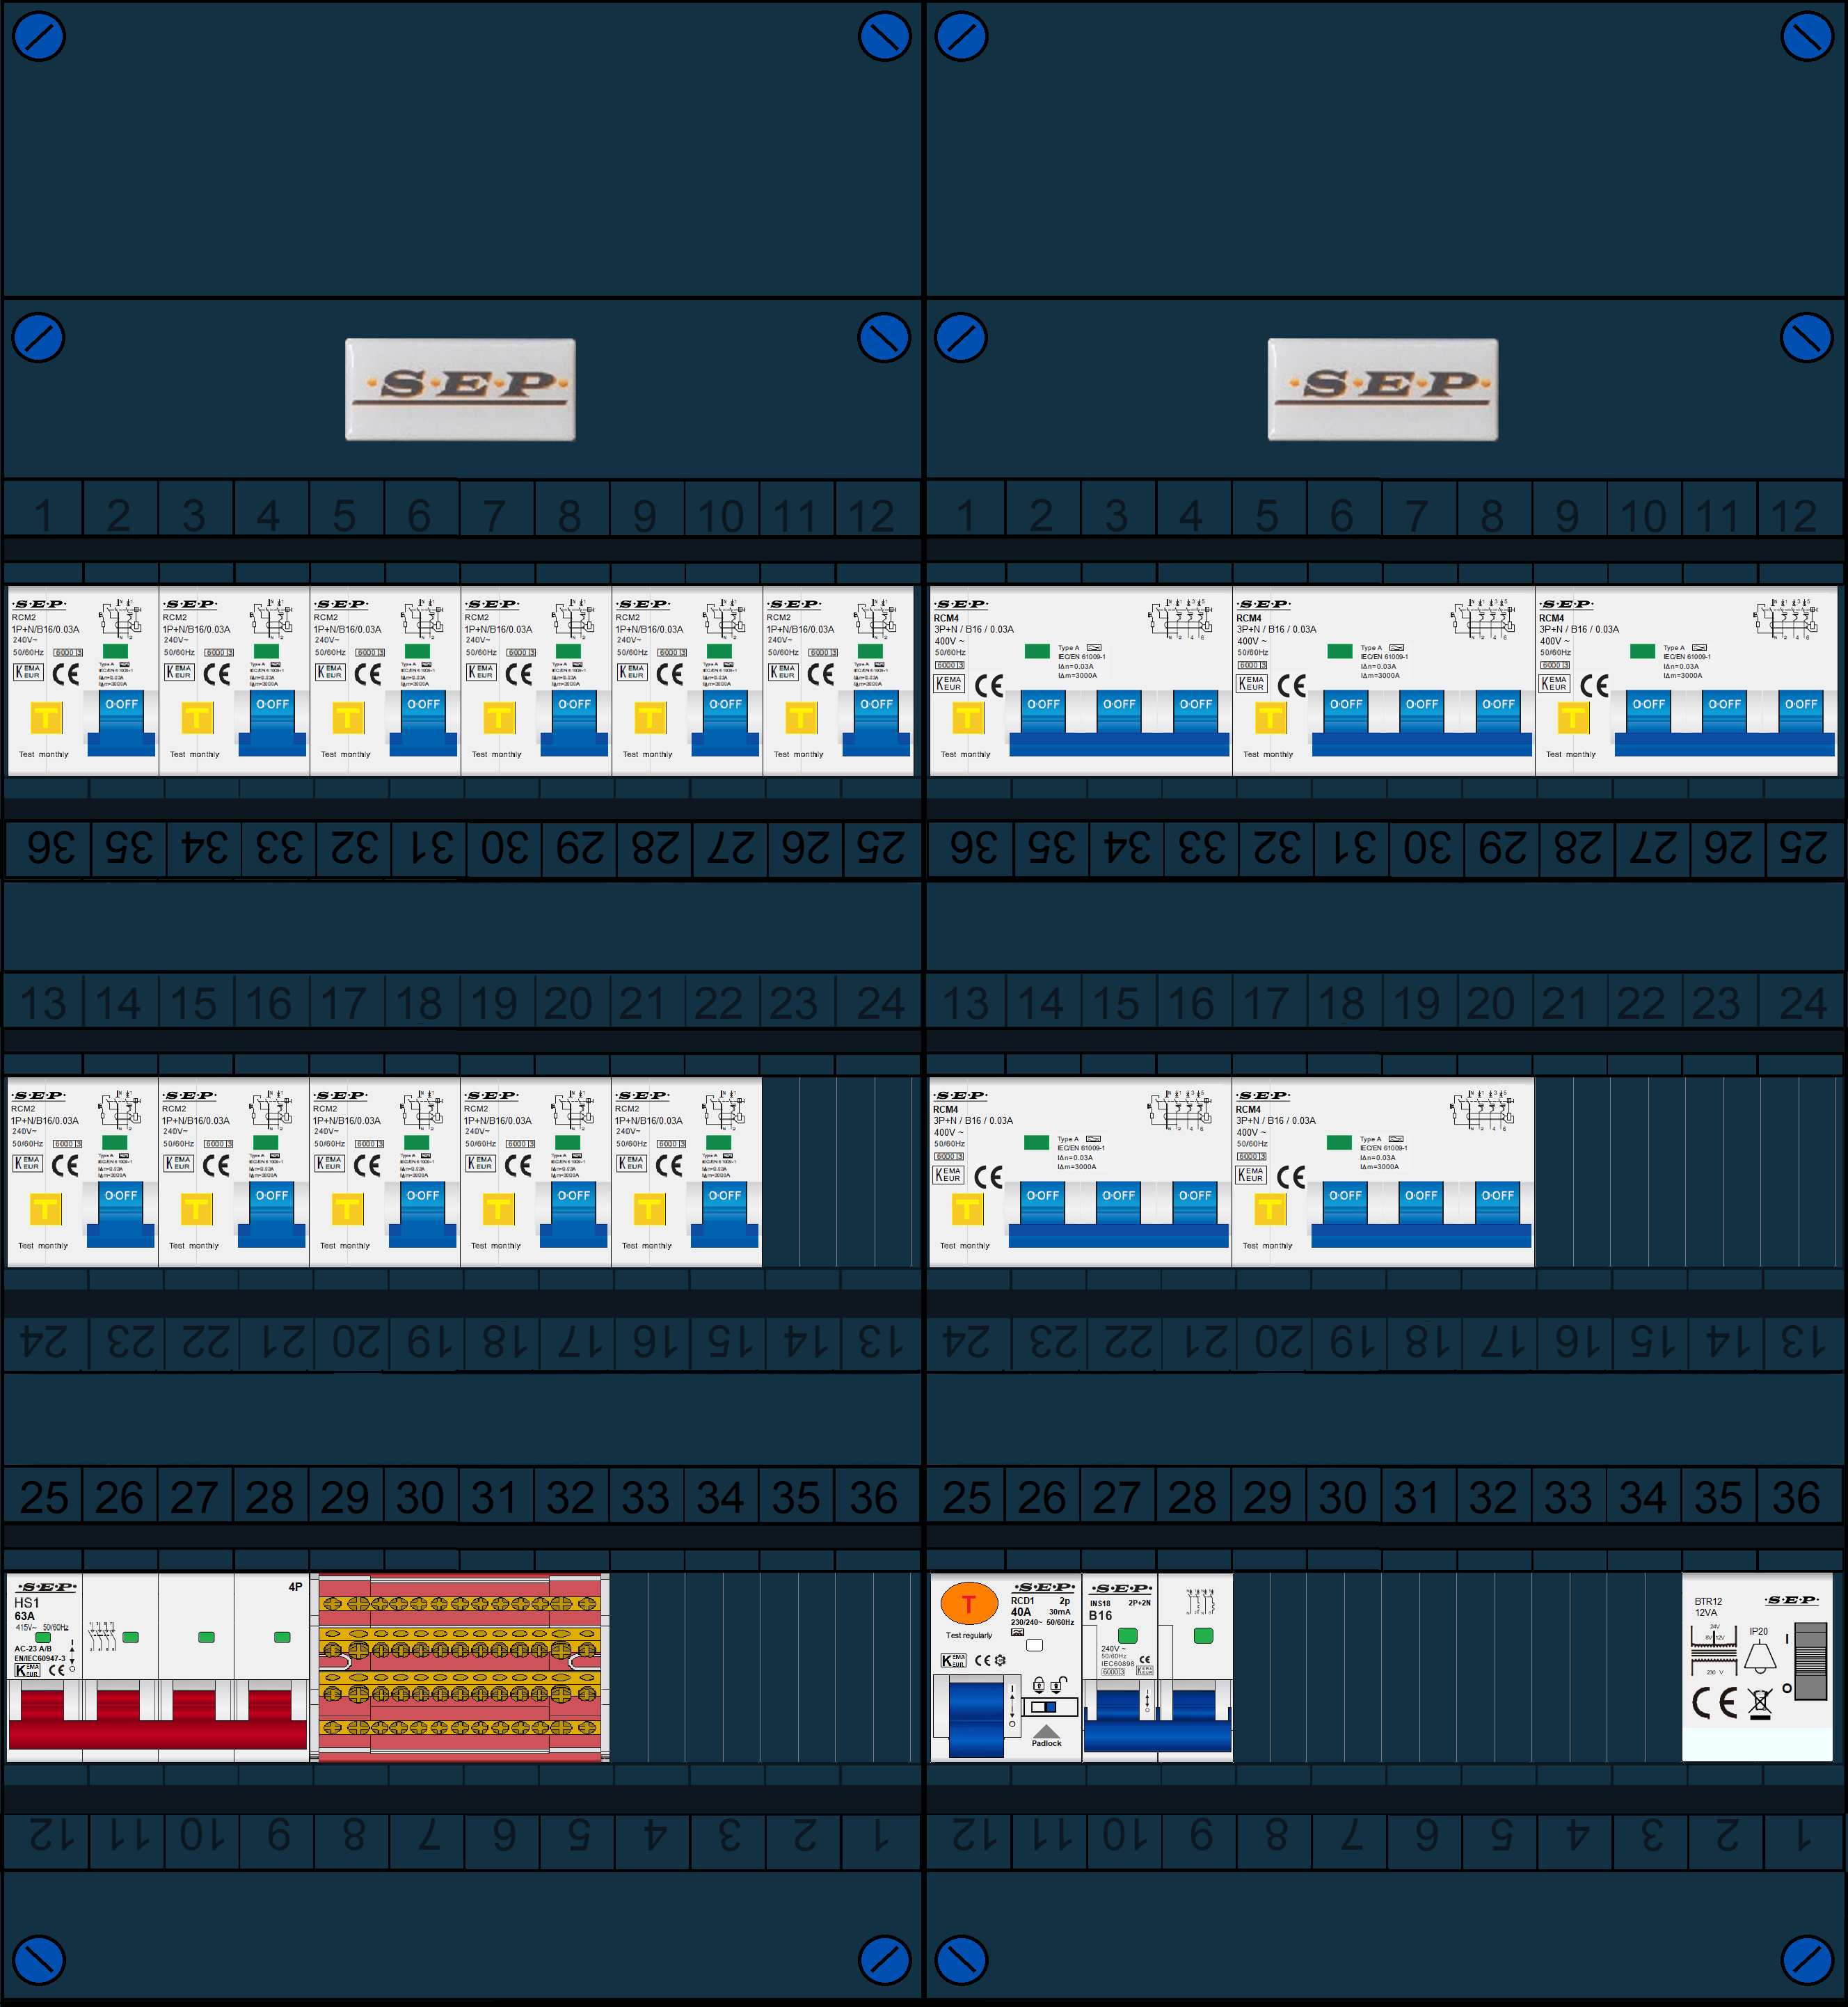Viewport: 1848px width, 2007px height.
Task: Click upright slot number 30 on left panel's lower strip
Action: pyautogui.click(x=420, y=1497)
